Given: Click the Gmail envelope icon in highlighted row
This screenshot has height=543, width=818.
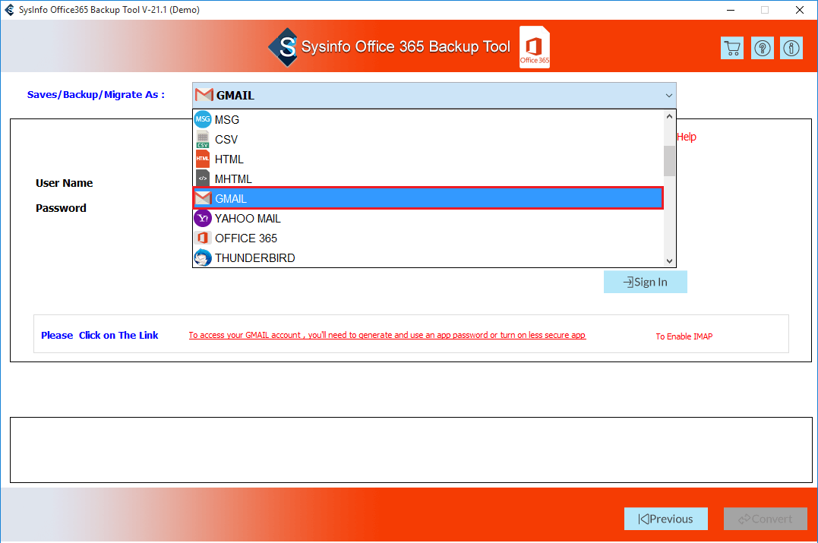Looking at the screenshot, I should pos(203,199).
